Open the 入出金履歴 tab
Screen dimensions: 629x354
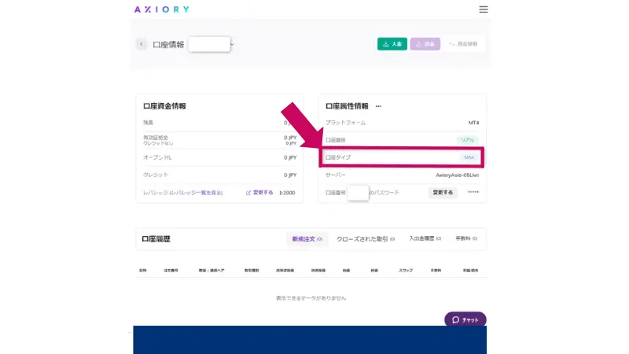425,238
